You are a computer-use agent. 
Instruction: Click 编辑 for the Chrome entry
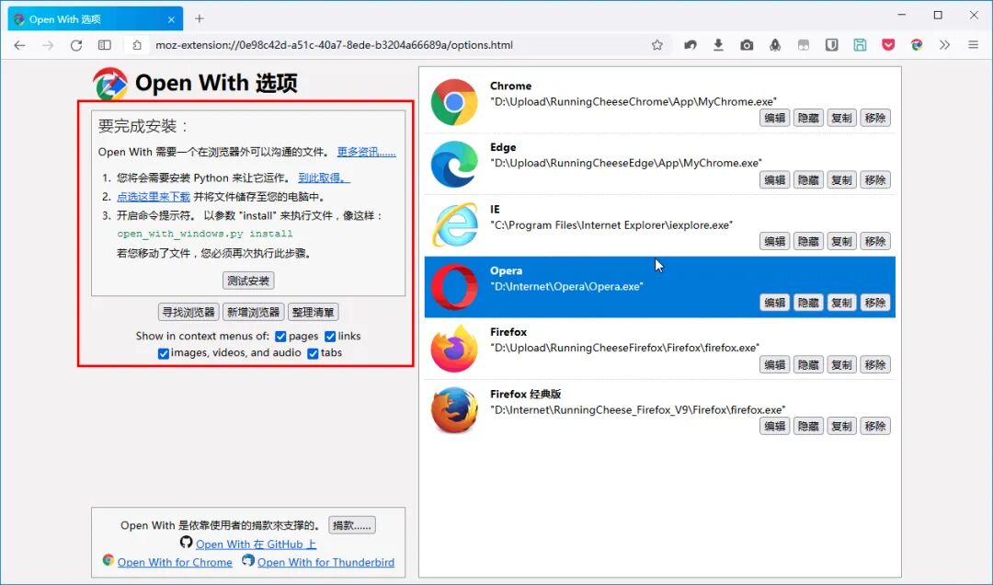click(774, 118)
